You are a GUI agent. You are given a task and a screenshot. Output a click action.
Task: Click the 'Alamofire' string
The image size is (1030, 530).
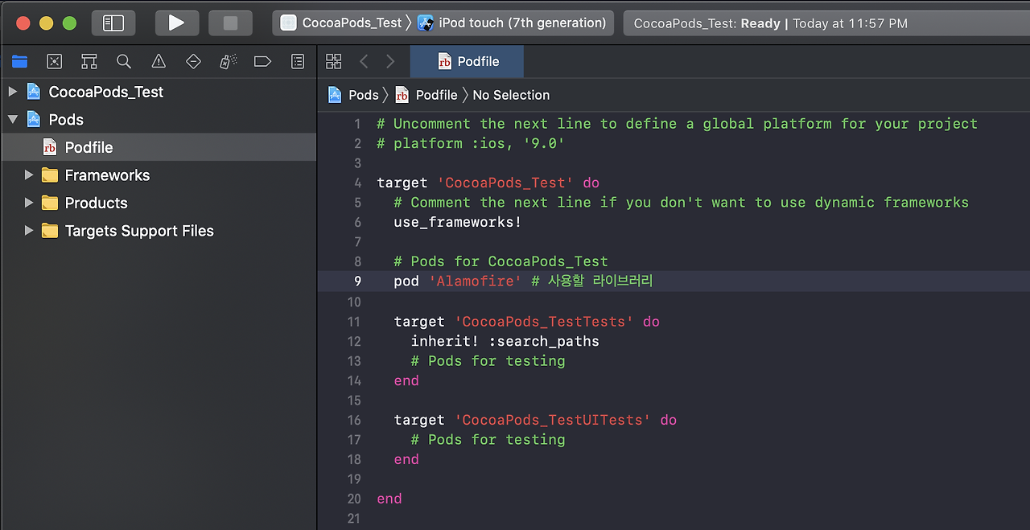tap(476, 281)
